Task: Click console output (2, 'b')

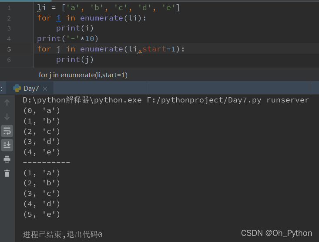Action: [41, 183]
